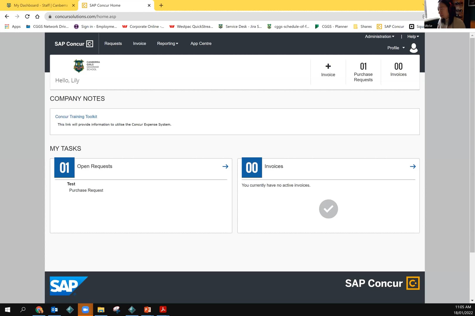
Task: Switch to the App Centre menu
Action: pyautogui.click(x=201, y=43)
